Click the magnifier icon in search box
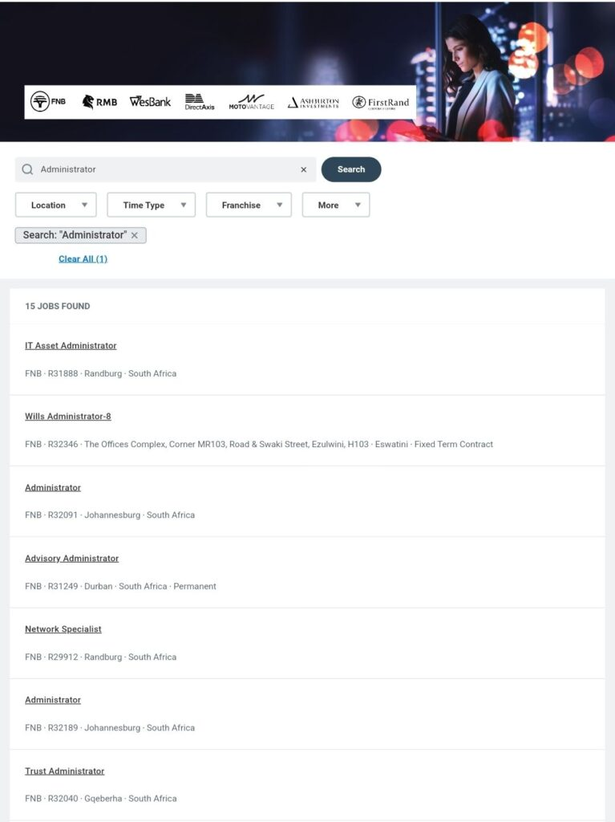 pyautogui.click(x=27, y=169)
